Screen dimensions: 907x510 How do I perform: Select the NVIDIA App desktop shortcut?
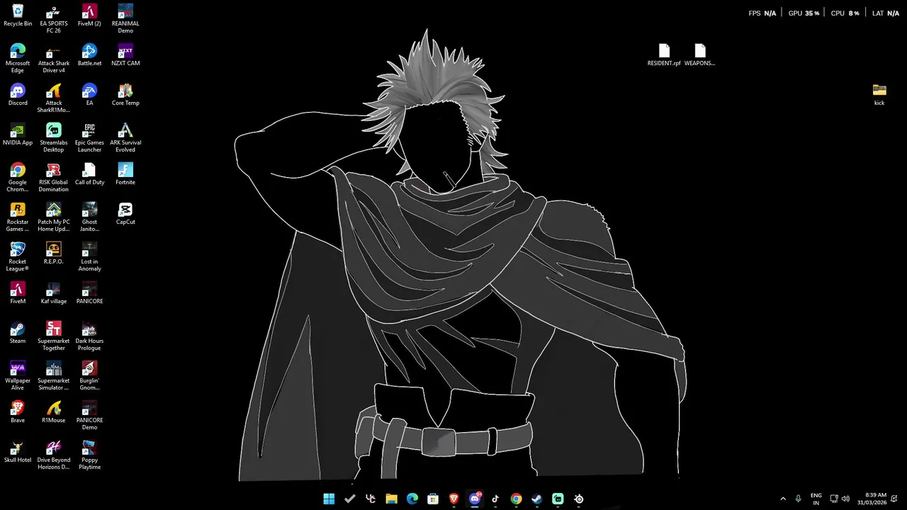(x=18, y=135)
